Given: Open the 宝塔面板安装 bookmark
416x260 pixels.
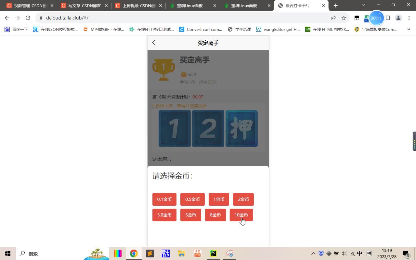Looking at the screenshot, I should tap(376, 29).
